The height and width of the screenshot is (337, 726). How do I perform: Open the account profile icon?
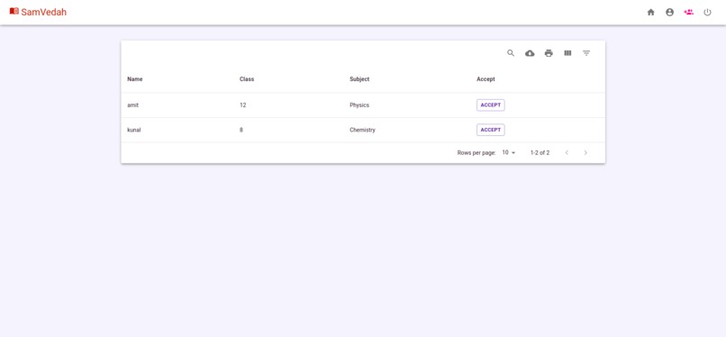669,13
